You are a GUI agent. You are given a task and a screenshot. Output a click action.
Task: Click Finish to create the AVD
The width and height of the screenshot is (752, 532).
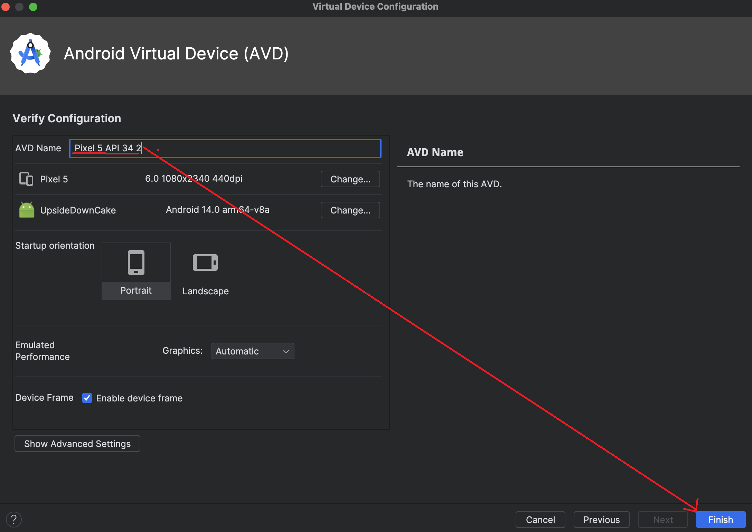pos(720,520)
